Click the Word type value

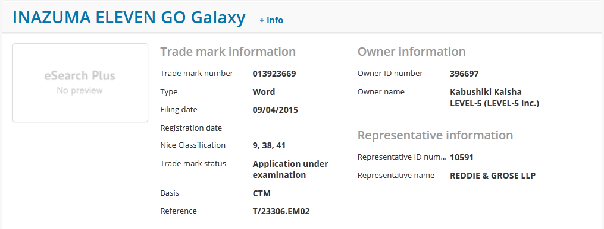(264, 92)
